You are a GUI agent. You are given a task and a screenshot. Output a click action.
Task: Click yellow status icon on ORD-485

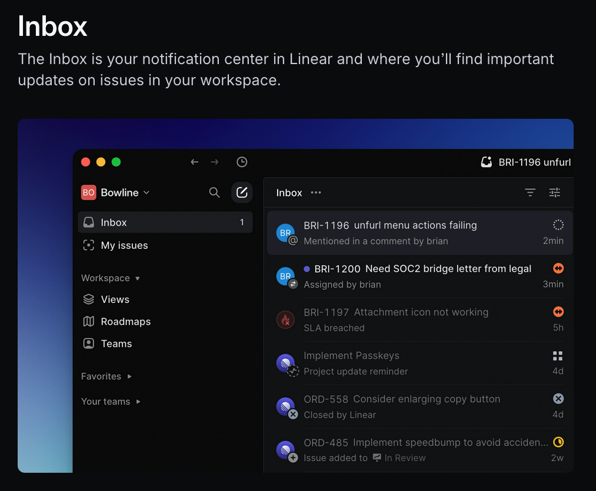click(558, 442)
